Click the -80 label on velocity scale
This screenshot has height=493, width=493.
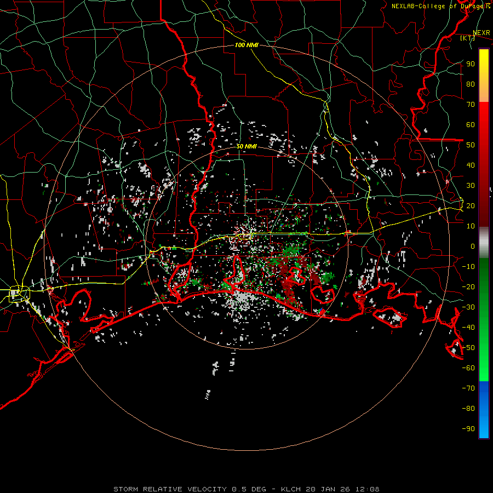click(x=468, y=409)
